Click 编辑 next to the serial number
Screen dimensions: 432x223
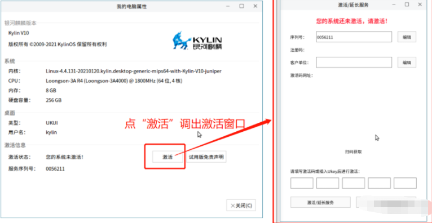tap(407, 37)
